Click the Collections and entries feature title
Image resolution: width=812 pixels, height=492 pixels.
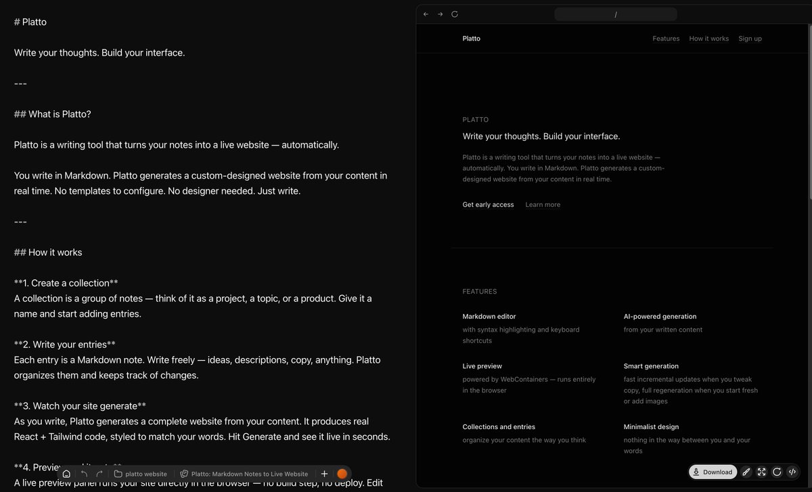(x=499, y=427)
